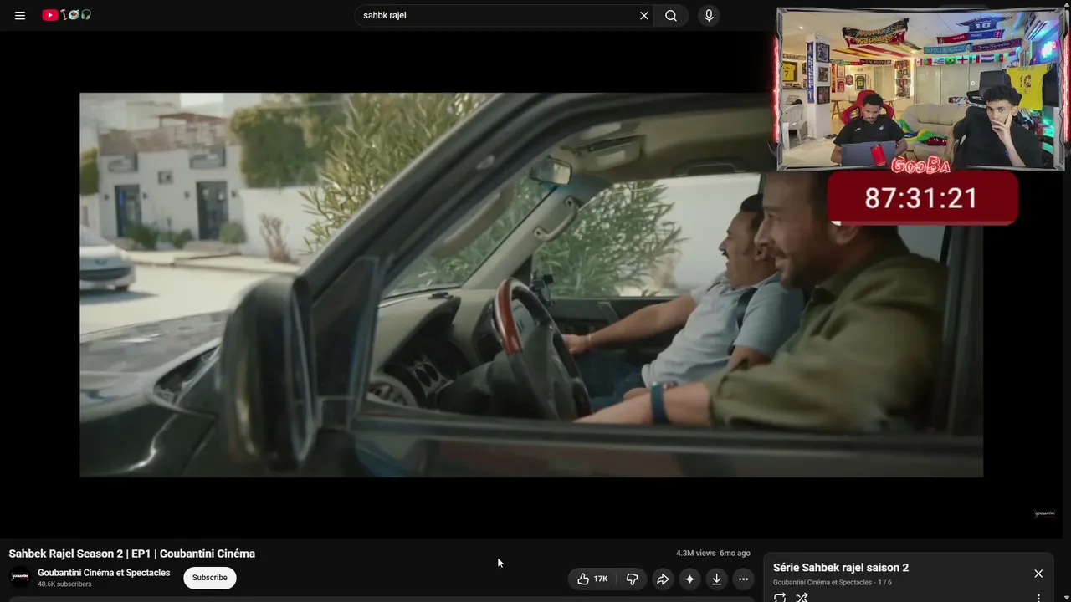Open the 'Série Sahbek rajel saison 2' playlist title
The width and height of the screenshot is (1071, 602).
click(x=841, y=568)
